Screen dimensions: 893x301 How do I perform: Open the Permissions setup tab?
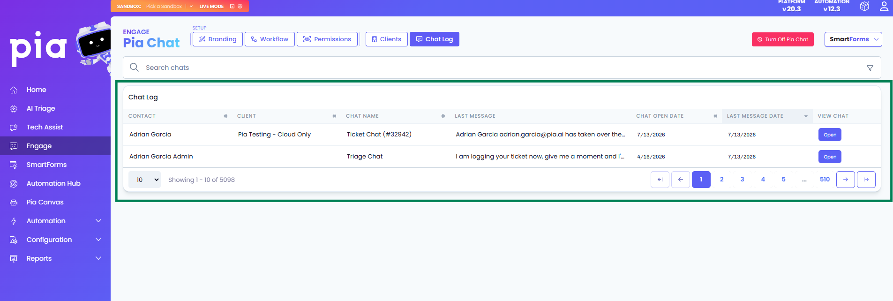pyautogui.click(x=327, y=39)
